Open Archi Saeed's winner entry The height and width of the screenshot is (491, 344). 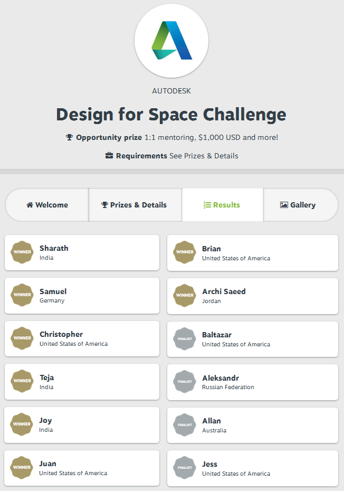click(253, 296)
